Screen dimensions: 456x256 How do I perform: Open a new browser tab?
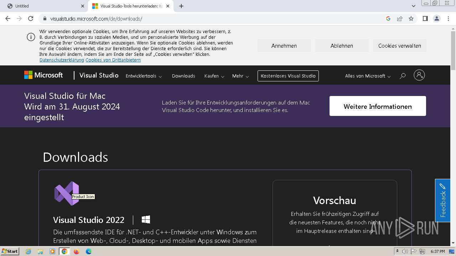coord(181,6)
